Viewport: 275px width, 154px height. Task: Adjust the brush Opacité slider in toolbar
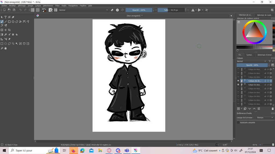139,10
